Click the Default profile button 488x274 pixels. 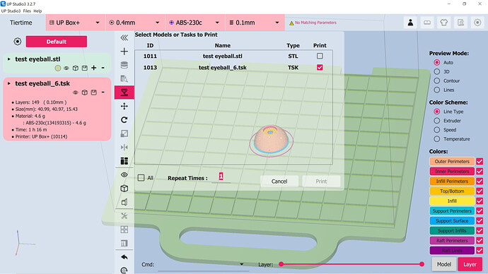(57, 42)
